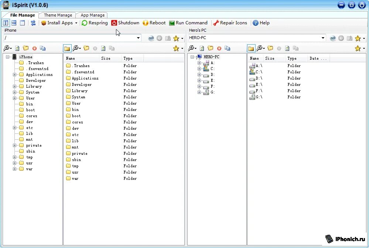
Task: Click new folder icon above the iPhone tree
Action: (x=25, y=48)
